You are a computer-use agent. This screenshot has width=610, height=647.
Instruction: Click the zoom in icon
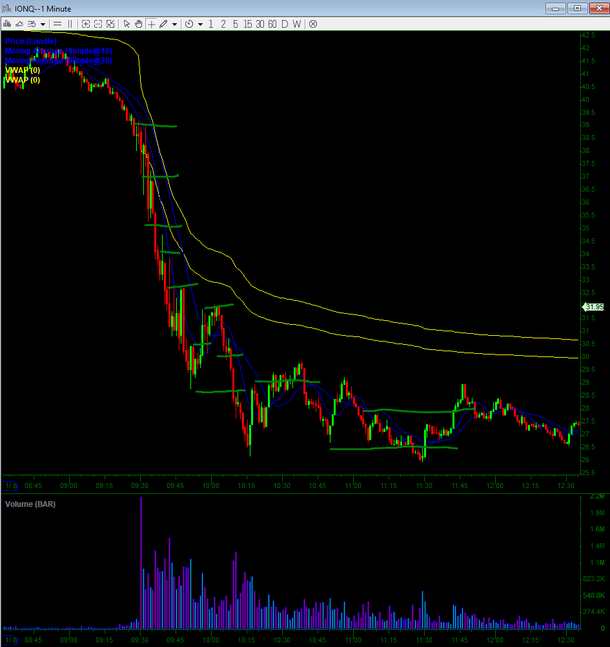86,24
